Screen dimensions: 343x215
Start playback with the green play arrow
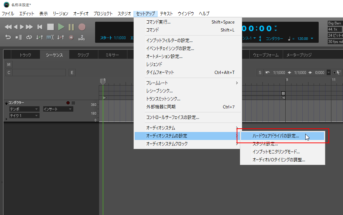(x=61, y=26)
